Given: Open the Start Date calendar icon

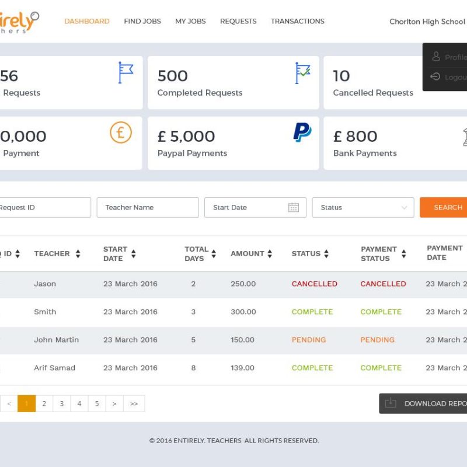Looking at the screenshot, I should tap(294, 208).
